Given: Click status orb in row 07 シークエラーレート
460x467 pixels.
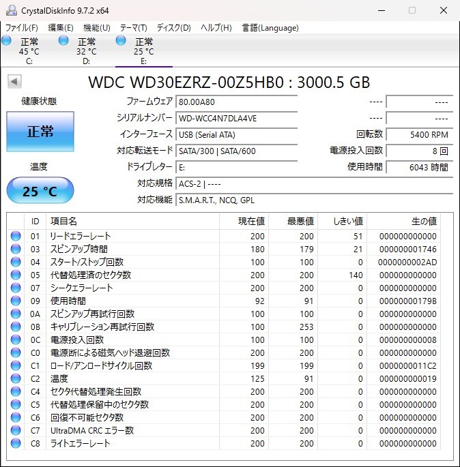Looking at the screenshot, I should (16, 288).
